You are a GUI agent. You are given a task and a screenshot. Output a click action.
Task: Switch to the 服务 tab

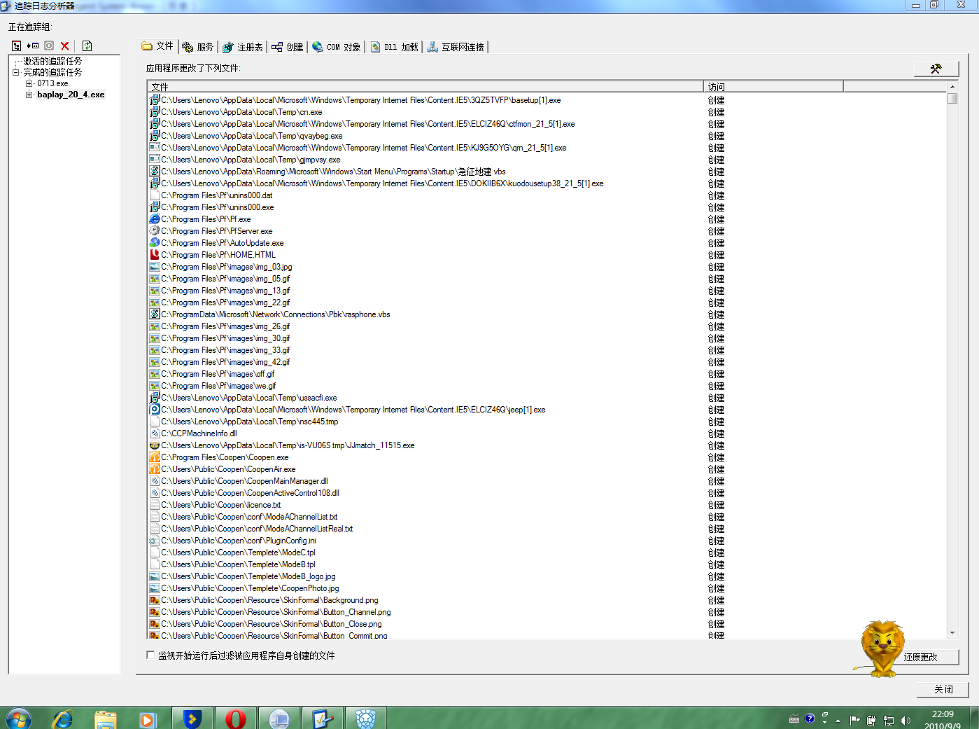point(198,47)
